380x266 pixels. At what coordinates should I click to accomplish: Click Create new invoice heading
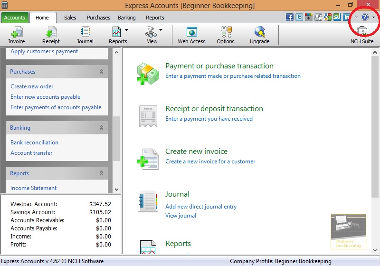click(x=196, y=152)
